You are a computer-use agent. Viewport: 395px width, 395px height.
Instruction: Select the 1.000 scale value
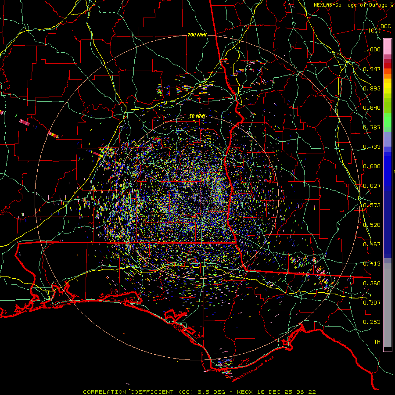tap(372, 49)
